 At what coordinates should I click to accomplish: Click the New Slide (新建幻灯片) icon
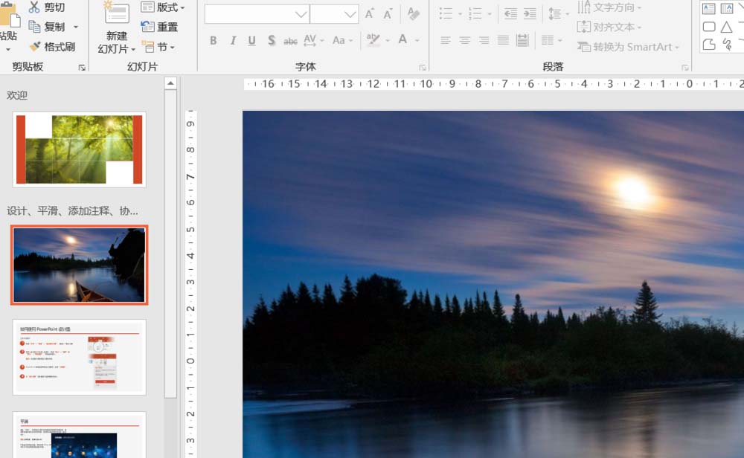pyautogui.click(x=117, y=13)
